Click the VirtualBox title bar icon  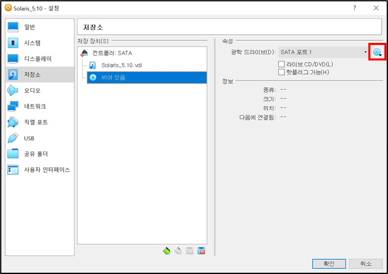(8, 8)
